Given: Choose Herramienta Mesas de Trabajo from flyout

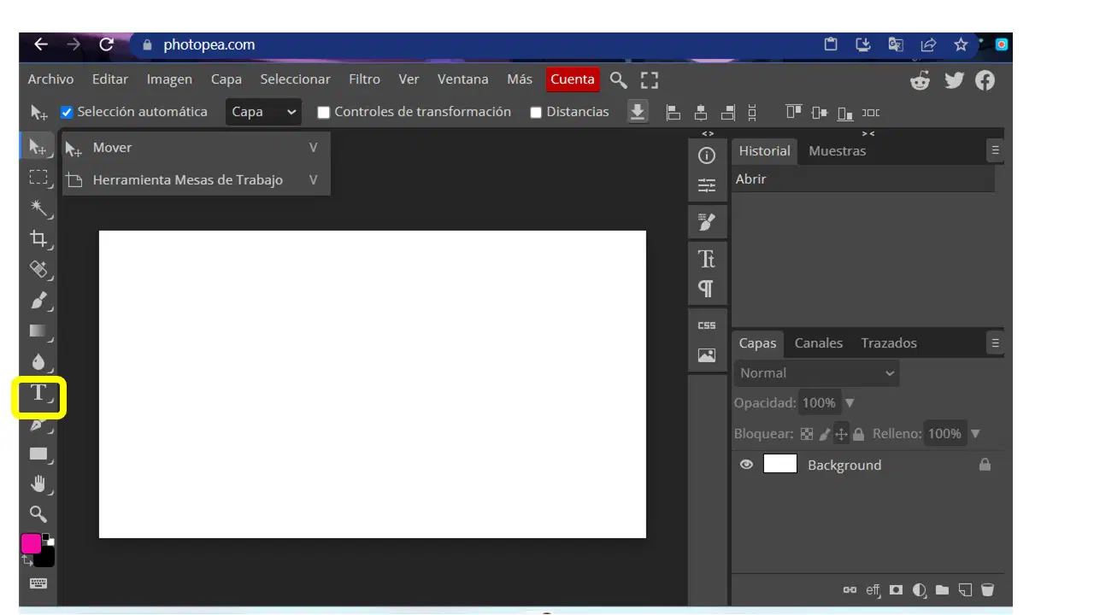Looking at the screenshot, I should (x=196, y=180).
